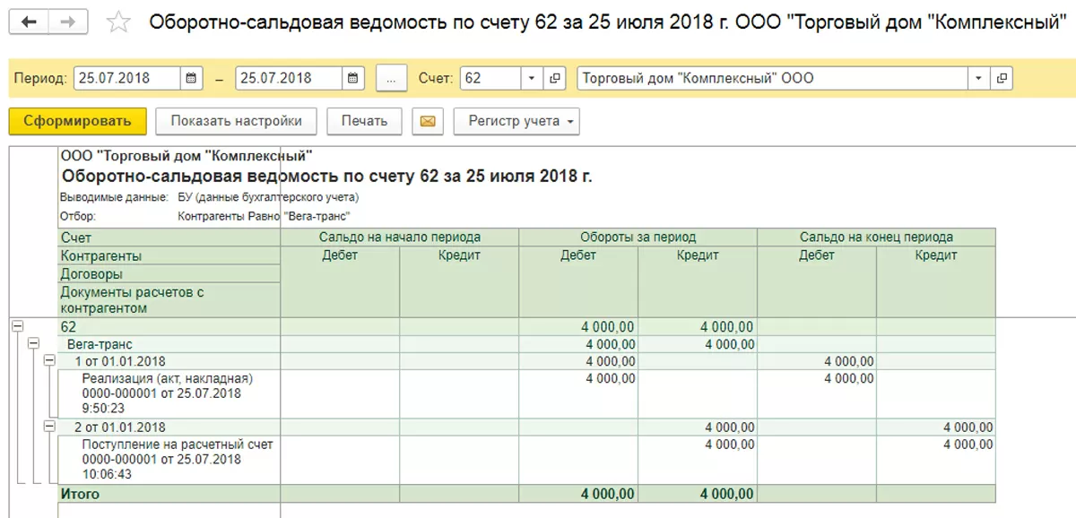Screen dimensions: 1076x518
Task: Click Сальдо на конец периода header
Action: pyautogui.click(x=876, y=237)
